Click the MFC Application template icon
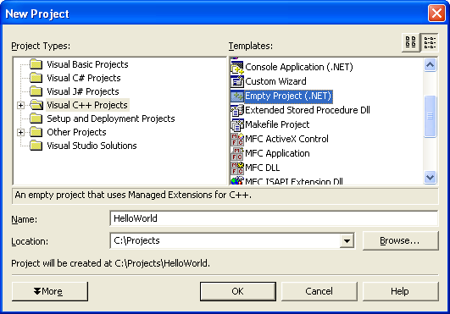 click(x=237, y=153)
